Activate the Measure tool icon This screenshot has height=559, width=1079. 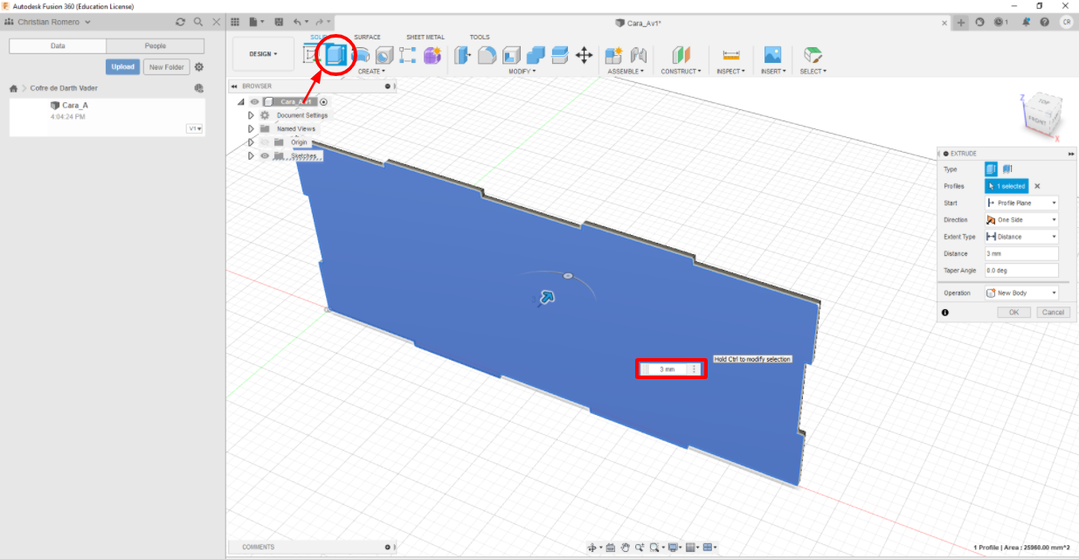[x=732, y=55]
